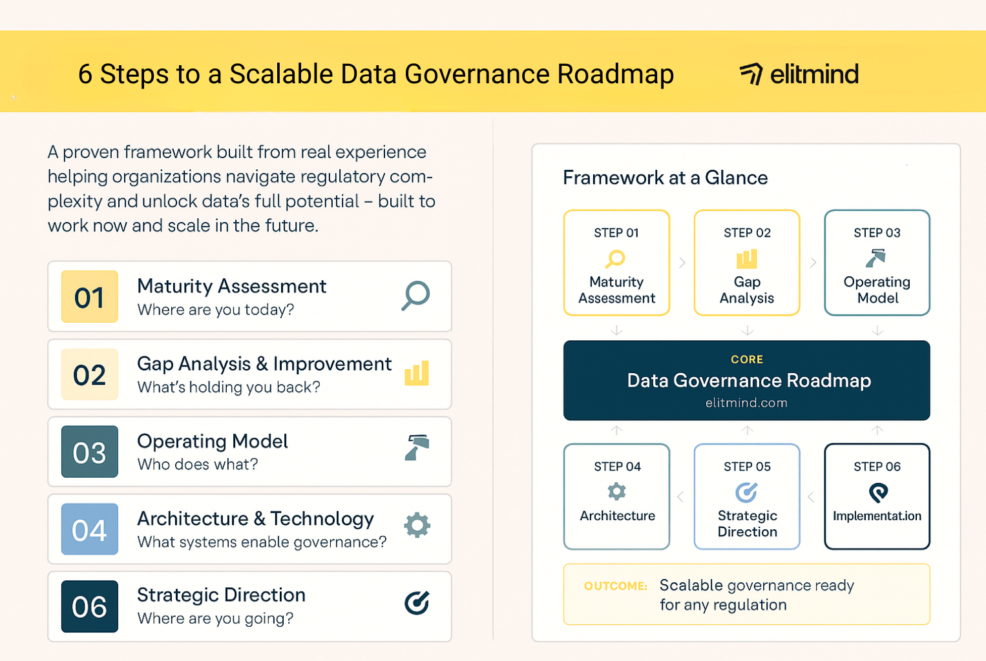Click the bar chart icon beside Gap Analysis & Improvement
The image size is (986, 661).
pyautogui.click(x=417, y=373)
